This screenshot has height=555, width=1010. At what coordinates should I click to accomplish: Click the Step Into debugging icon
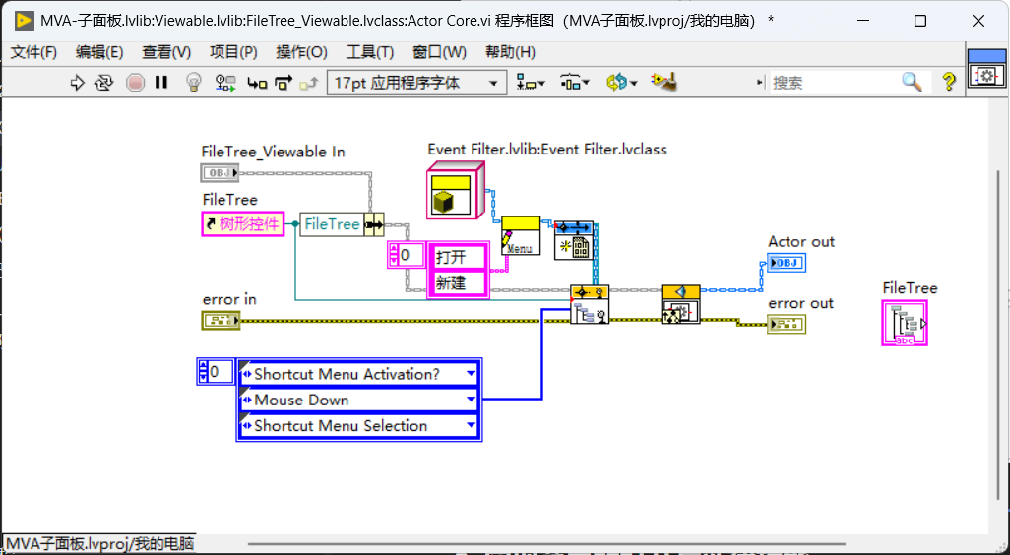[x=257, y=83]
